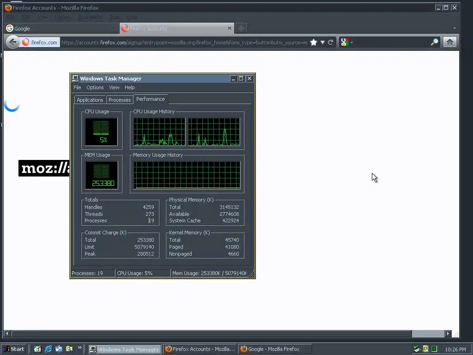This screenshot has height=355, width=473.
Task: Open Firefox home page button
Action: 450,42
